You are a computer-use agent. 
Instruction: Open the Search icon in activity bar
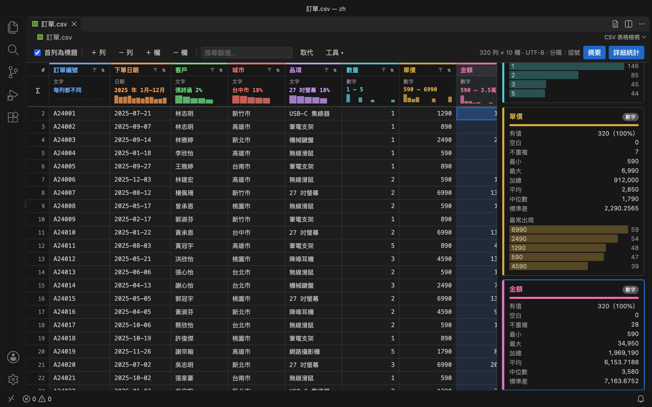click(13, 50)
